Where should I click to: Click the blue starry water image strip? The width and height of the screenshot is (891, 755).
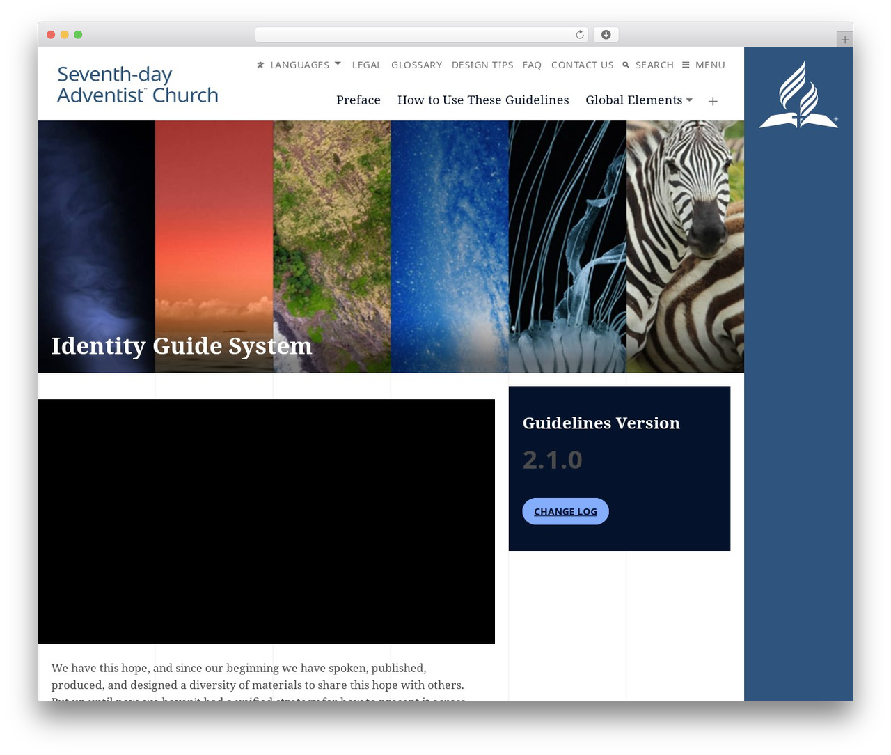click(x=450, y=247)
